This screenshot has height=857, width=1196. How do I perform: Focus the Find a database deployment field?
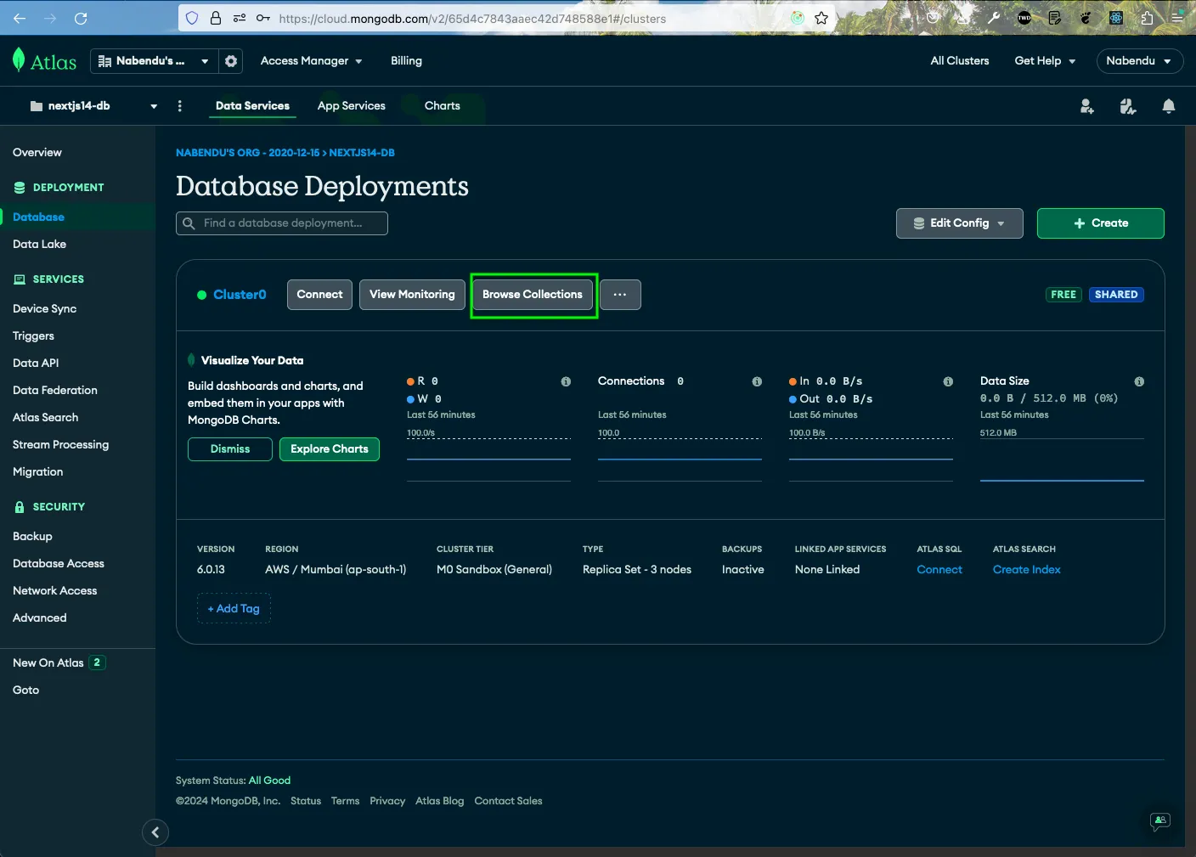coord(282,223)
